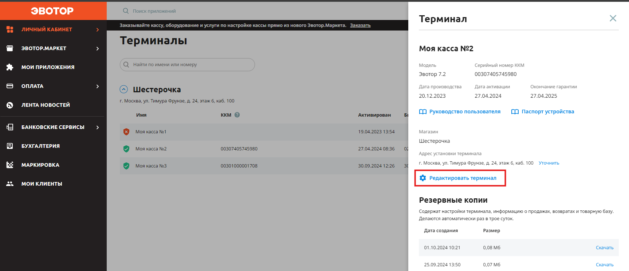Click the Дата создания column header
The height and width of the screenshot is (271, 629).
pyautogui.click(x=441, y=231)
